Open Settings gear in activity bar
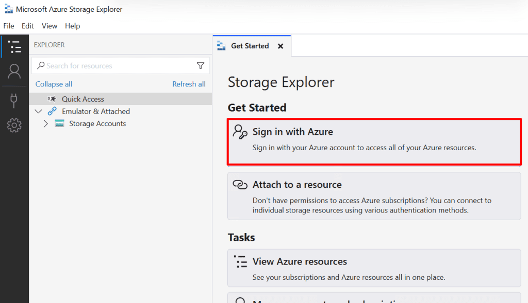528x303 pixels. pyautogui.click(x=14, y=125)
